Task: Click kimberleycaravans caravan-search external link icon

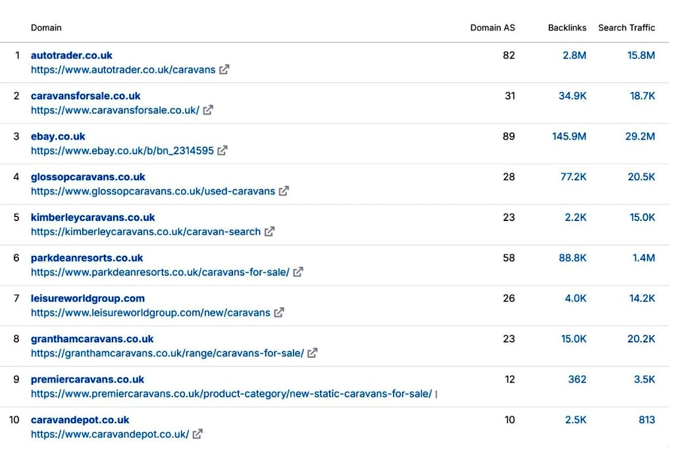Action: pos(268,231)
